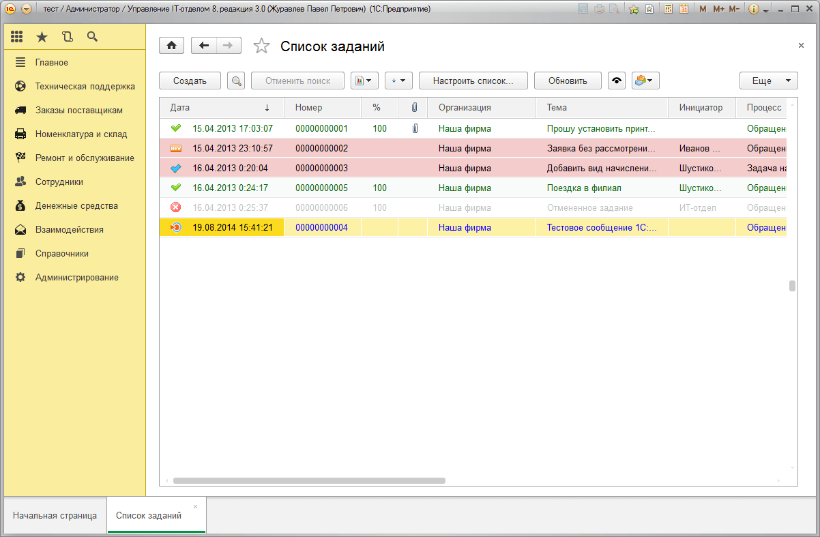820x537 pixels.
Task: Open the history icon in the side panel
Action: tap(67, 37)
